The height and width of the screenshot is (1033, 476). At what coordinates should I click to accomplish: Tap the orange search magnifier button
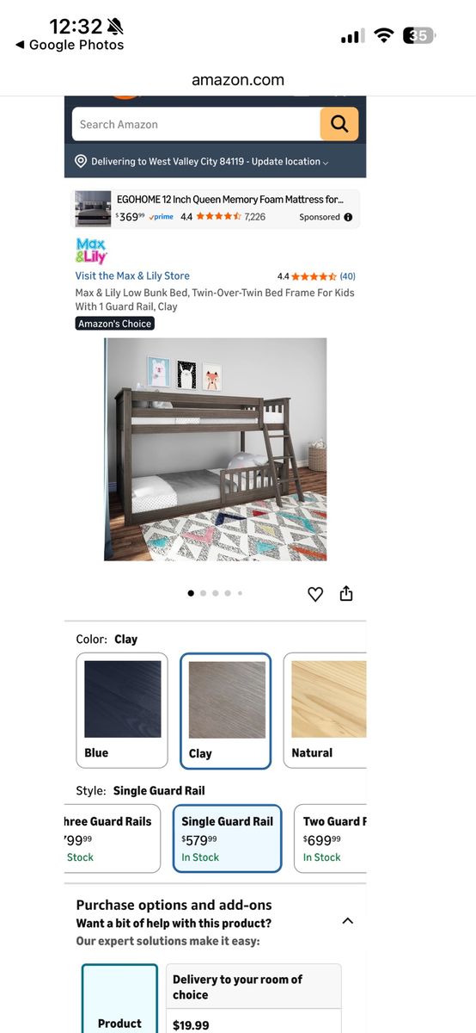[339, 124]
